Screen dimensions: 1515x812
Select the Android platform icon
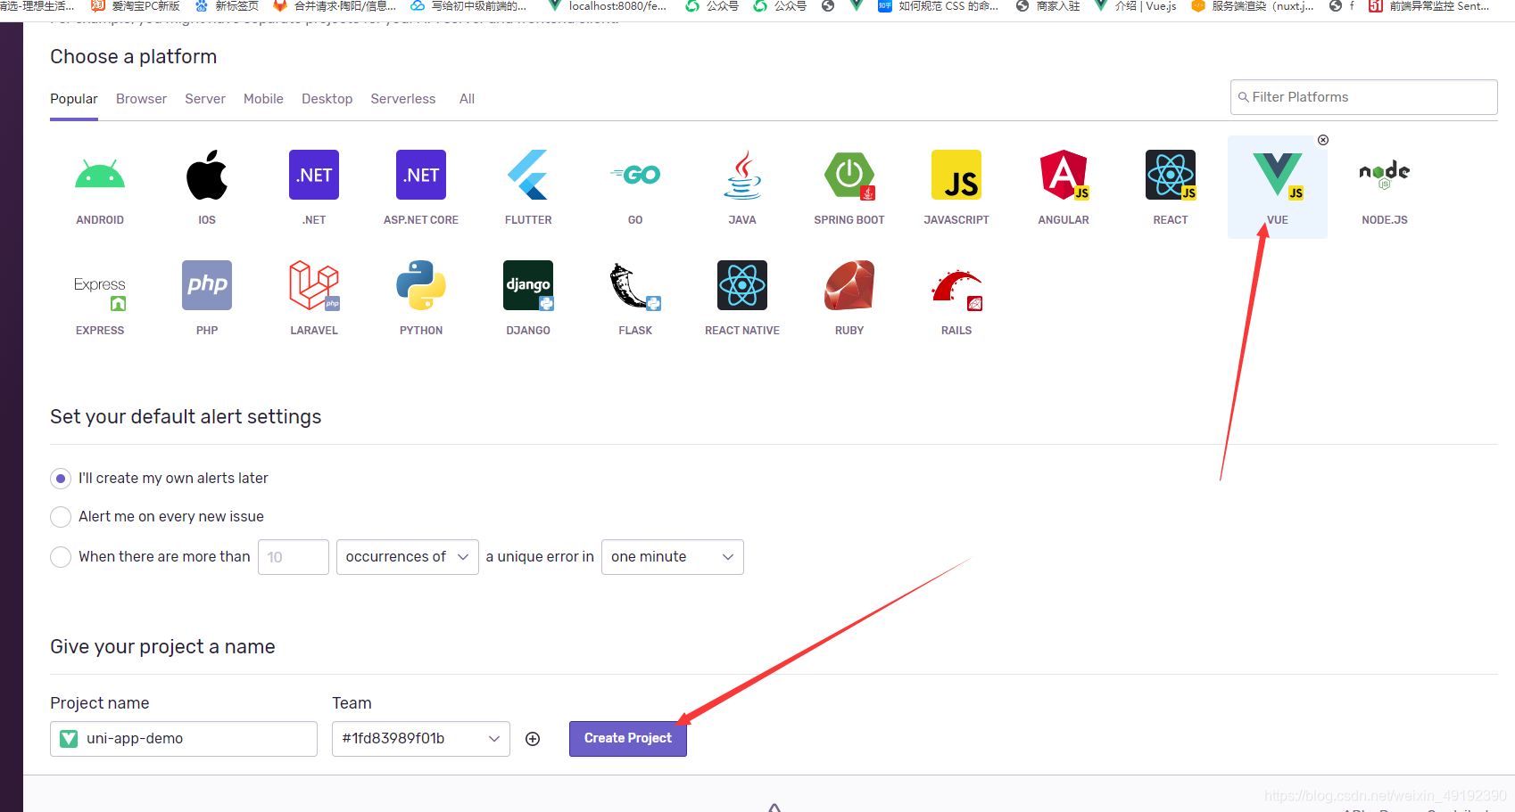(100, 175)
